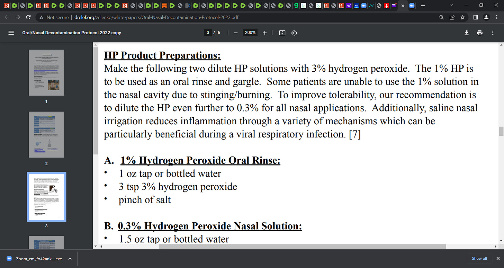Expand the Zoom download item options
The width and height of the screenshot is (504, 268).
pos(70,259)
